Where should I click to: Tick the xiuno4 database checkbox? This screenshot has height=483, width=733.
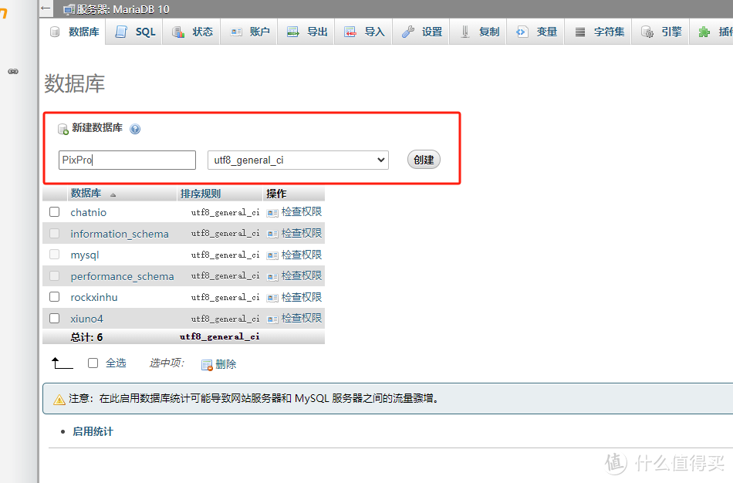click(55, 319)
